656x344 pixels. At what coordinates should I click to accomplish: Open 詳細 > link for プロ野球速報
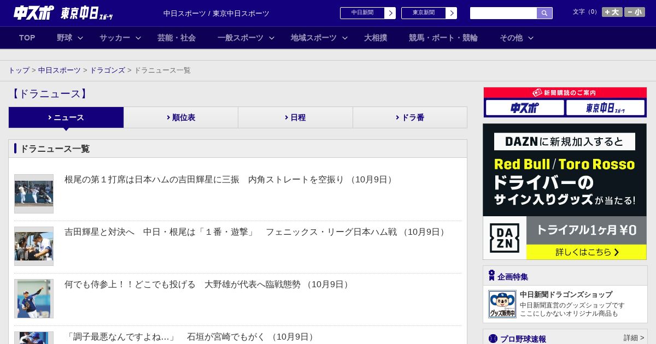pyautogui.click(x=634, y=338)
